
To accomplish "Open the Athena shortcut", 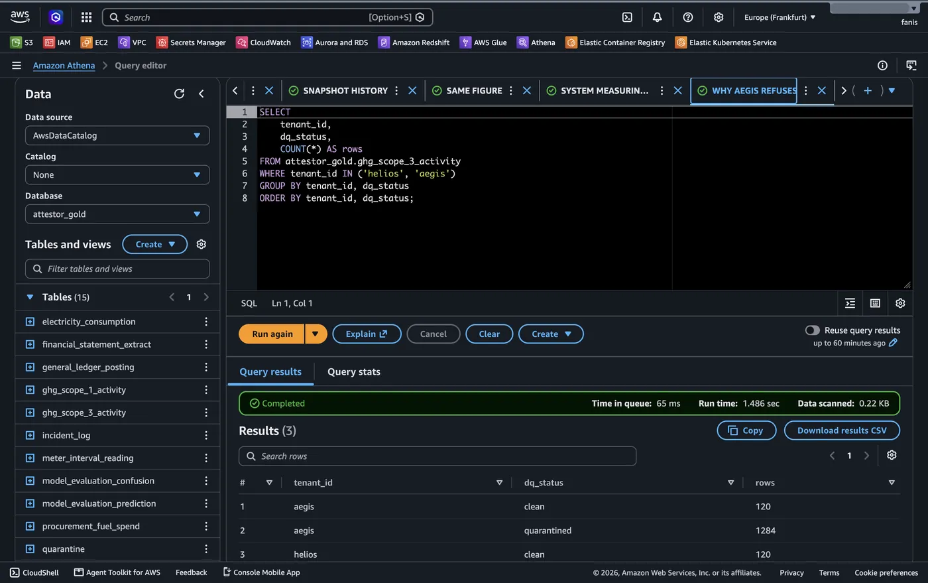I will (536, 42).
